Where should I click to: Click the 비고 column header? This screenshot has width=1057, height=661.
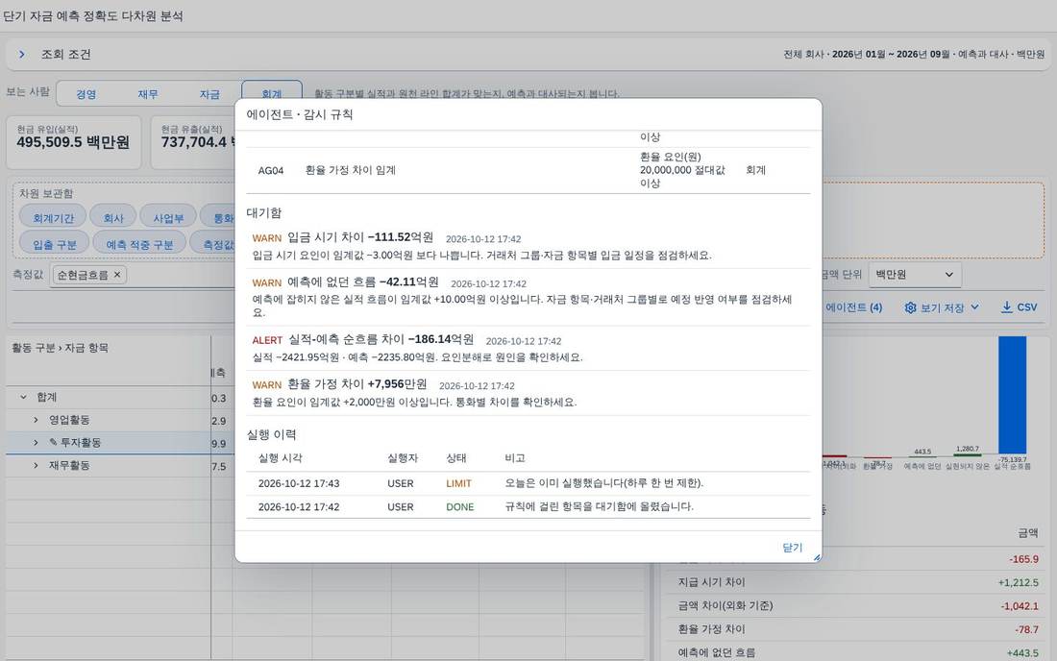[514, 458]
